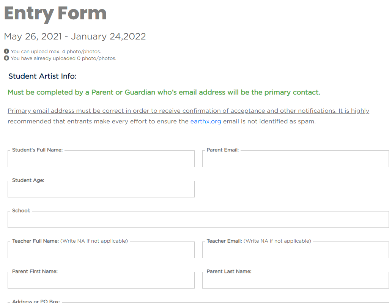Screen dimensions: 392x303
Task: Click the Address or PO Box label
Action: pyautogui.click(x=36, y=301)
